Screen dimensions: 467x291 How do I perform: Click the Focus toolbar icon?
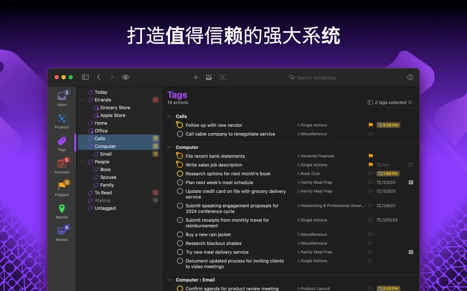[223, 77]
